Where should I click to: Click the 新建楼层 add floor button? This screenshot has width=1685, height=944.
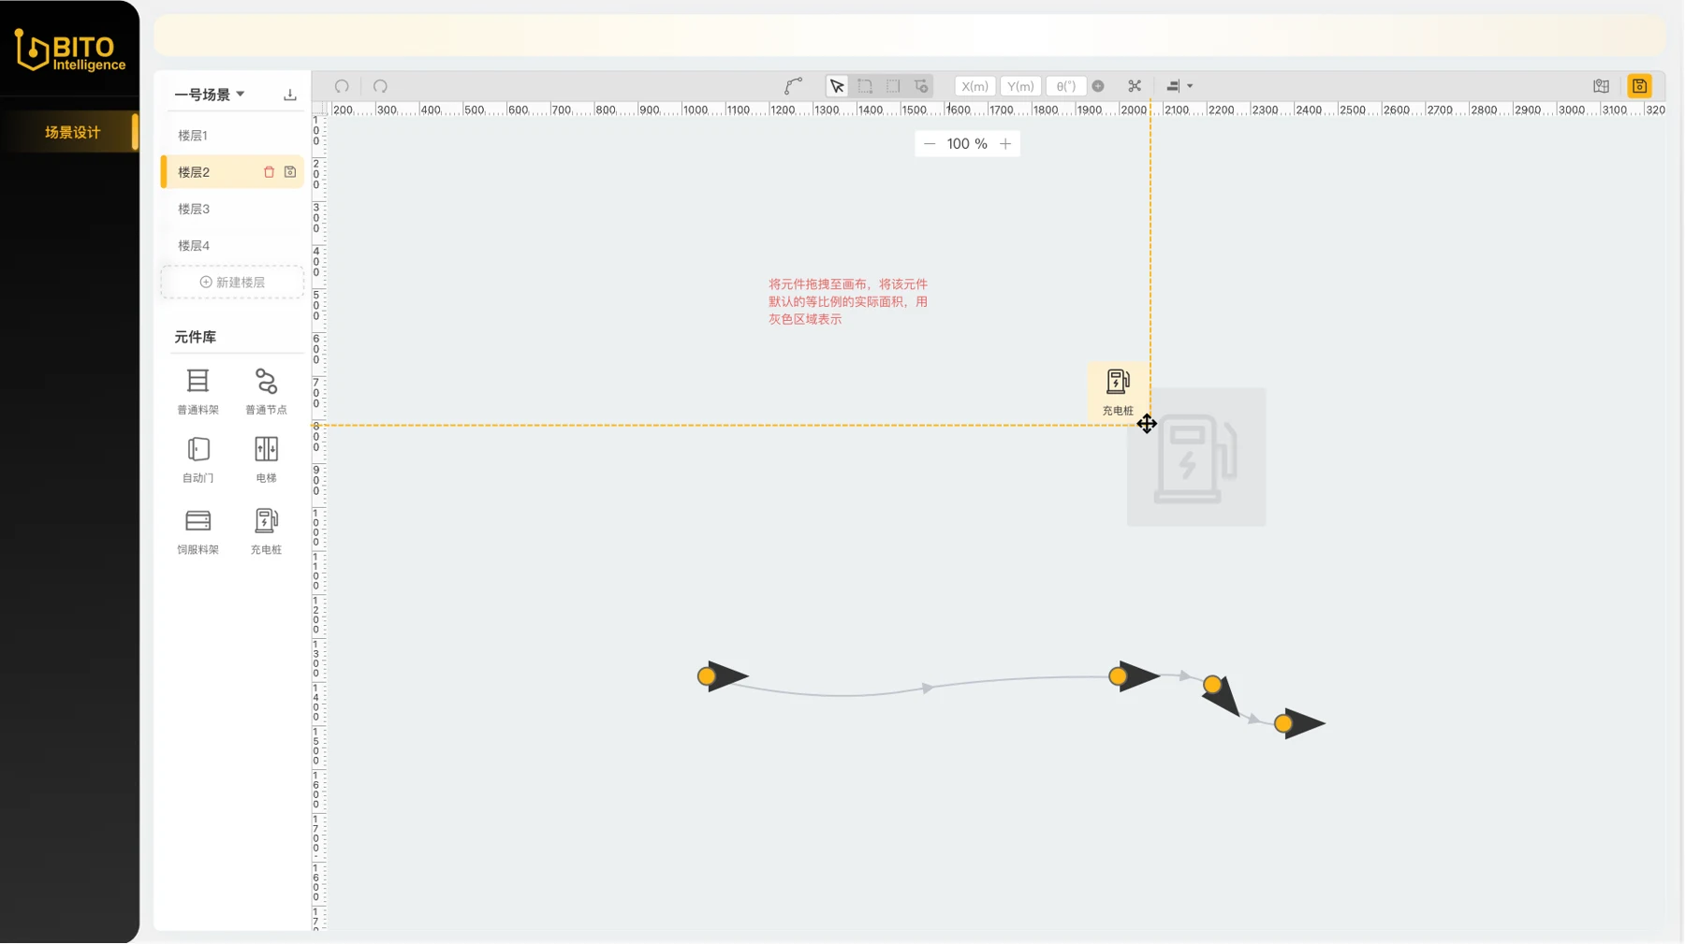coord(232,282)
